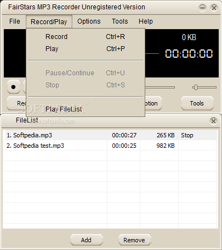
Task: Open the Help menu
Action: 146,21
